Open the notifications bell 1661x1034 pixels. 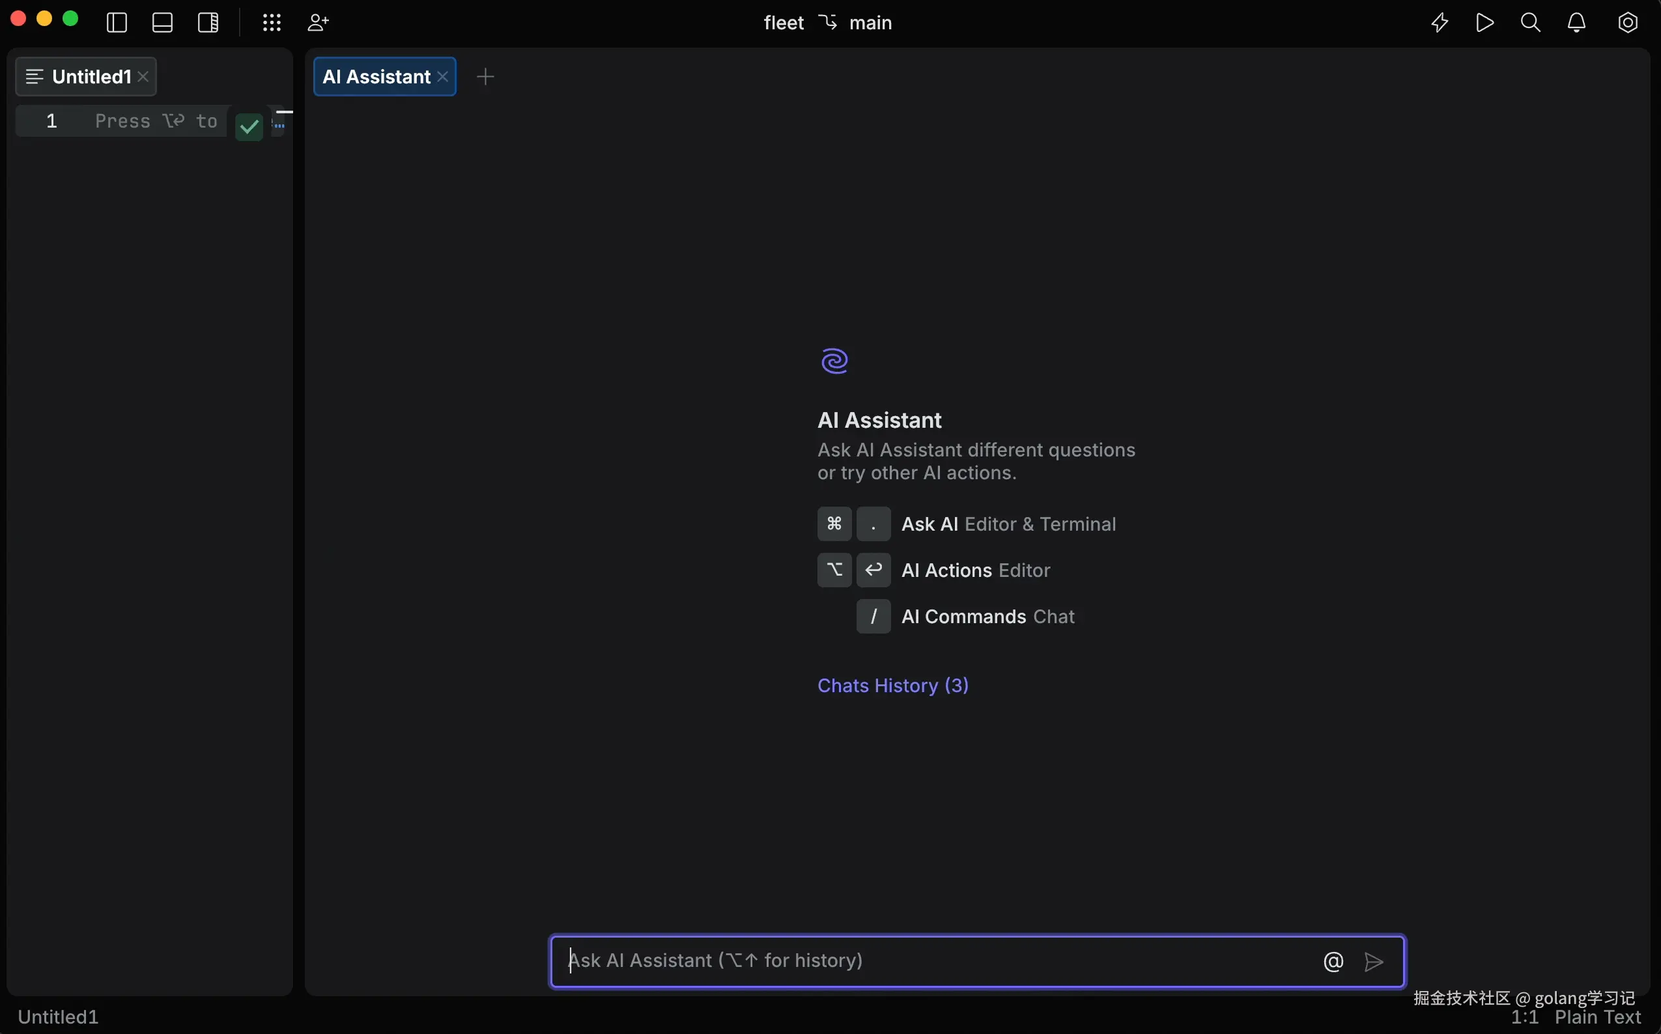(1576, 23)
